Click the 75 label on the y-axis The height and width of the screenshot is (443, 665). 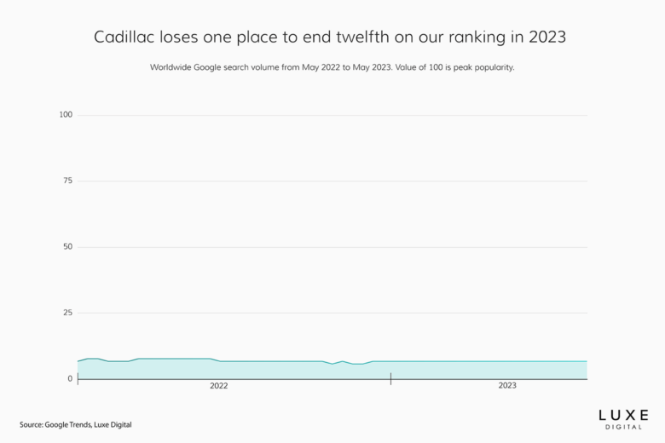coord(67,181)
